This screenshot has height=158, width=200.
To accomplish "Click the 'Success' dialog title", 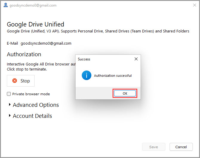I will click(x=84, y=59).
